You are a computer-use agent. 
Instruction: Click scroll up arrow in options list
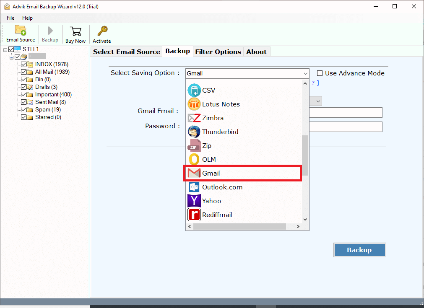click(x=305, y=83)
